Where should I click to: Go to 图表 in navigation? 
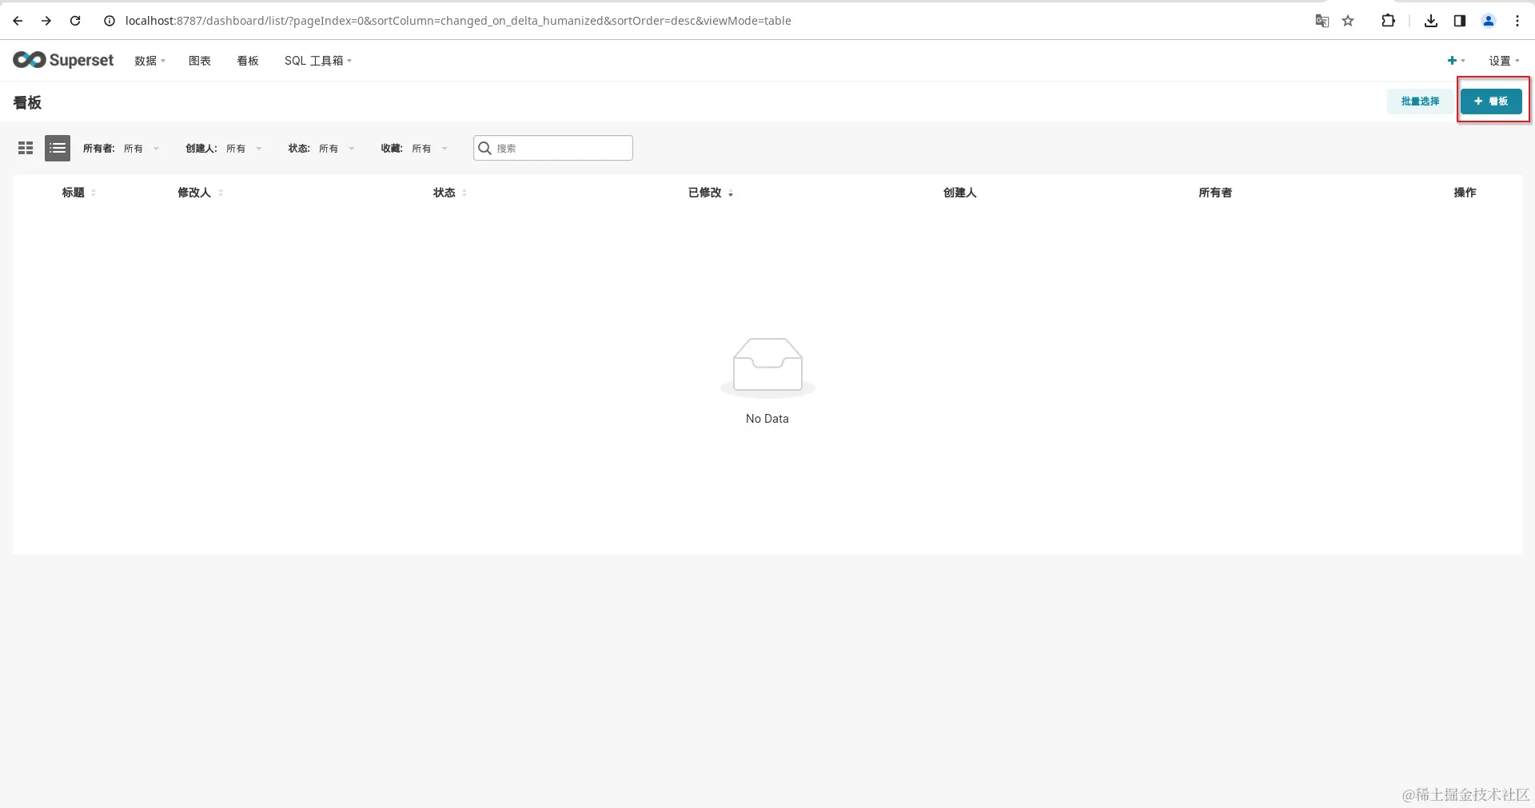pyautogui.click(x=200, y=61)
